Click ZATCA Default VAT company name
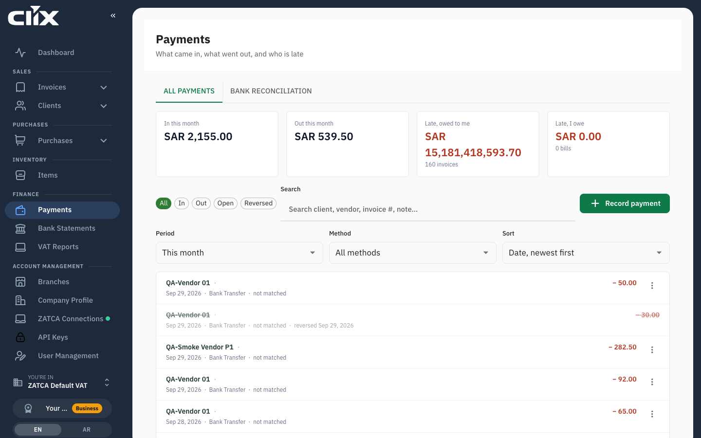The width and height of the screenshot is (701, 438). coord(57,385)
